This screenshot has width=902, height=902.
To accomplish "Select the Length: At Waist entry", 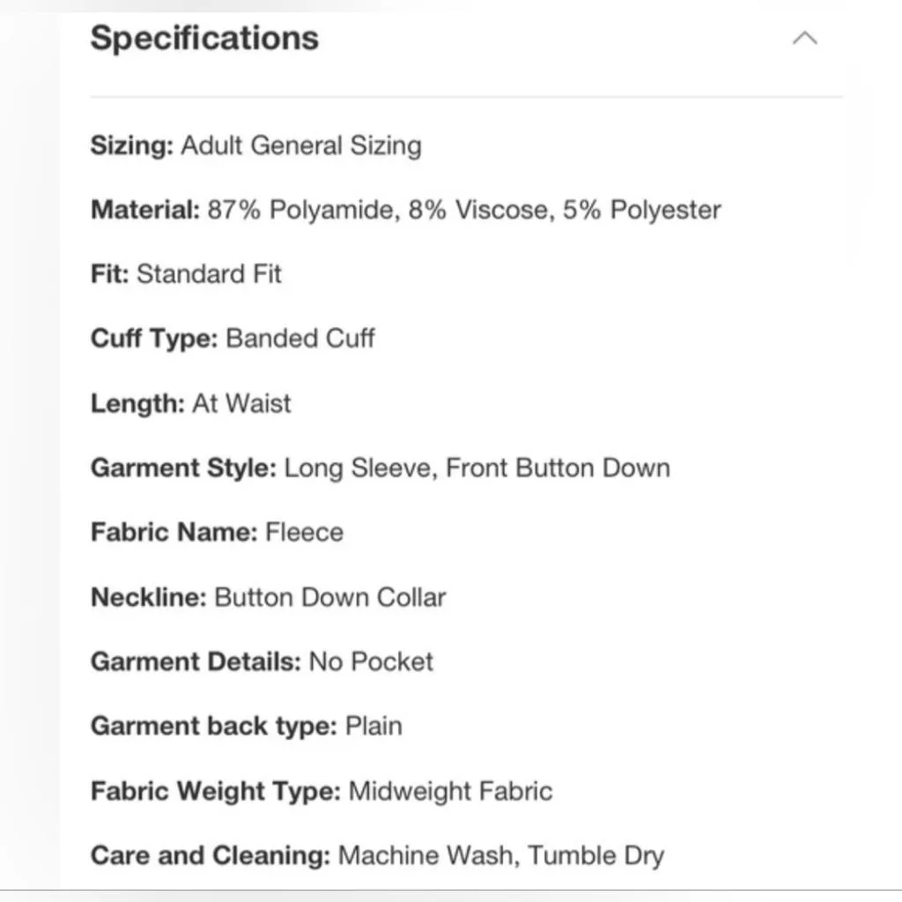I will click(190, 403).
